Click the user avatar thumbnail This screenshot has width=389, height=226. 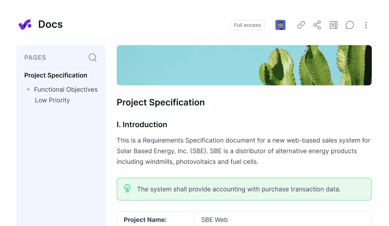pyautogui.click(x=280, y=25)
